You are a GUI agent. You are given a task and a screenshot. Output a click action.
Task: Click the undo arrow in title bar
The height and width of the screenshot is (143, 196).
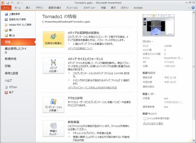(x=12, y=3)
